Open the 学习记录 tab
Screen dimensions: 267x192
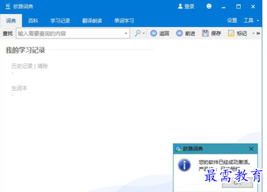coord(60,21)
